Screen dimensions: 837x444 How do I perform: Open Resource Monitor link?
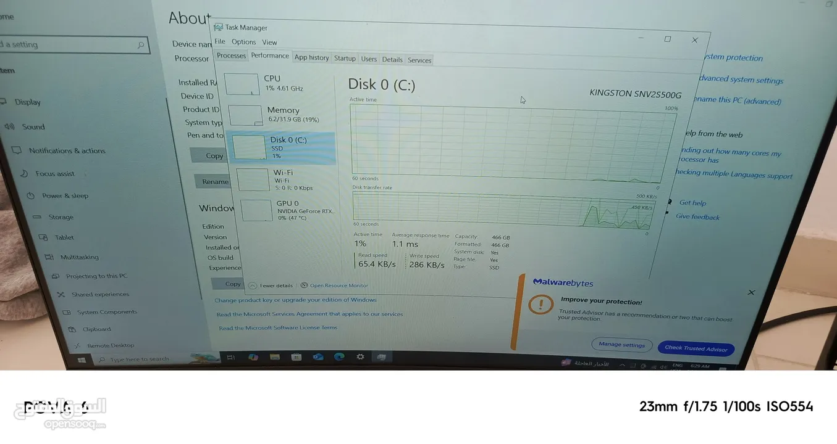click(339, 286)
